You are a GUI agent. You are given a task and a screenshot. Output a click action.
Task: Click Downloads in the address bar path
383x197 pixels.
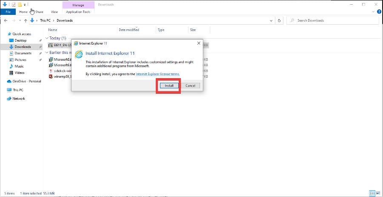pyautogui.click(x=65, y=20)
